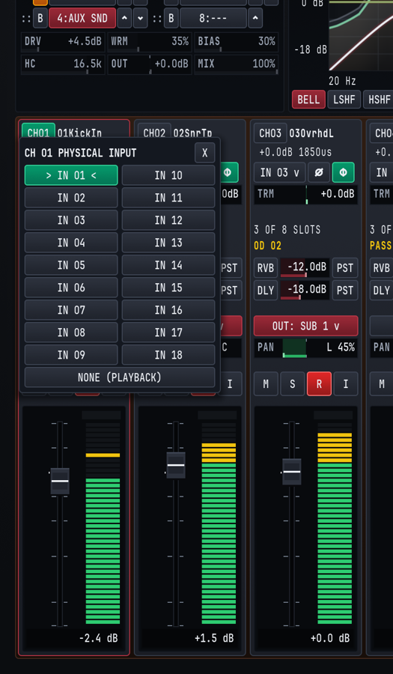Click the CH03 fader value +0.0 dB

pyautogui.click(x=330, y=638)
